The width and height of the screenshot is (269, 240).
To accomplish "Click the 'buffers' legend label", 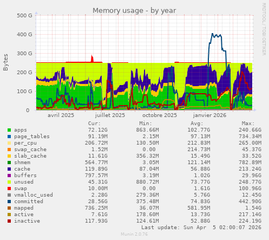I will click(25, 176).
